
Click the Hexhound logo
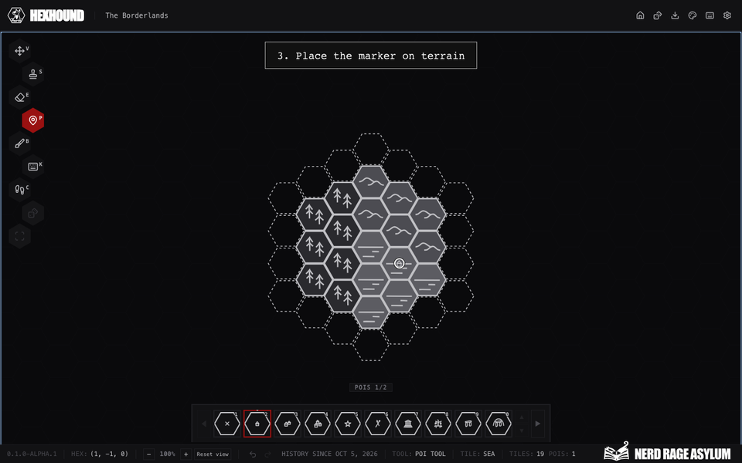[46, 15]
